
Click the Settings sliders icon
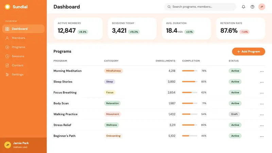pos(7,74)
